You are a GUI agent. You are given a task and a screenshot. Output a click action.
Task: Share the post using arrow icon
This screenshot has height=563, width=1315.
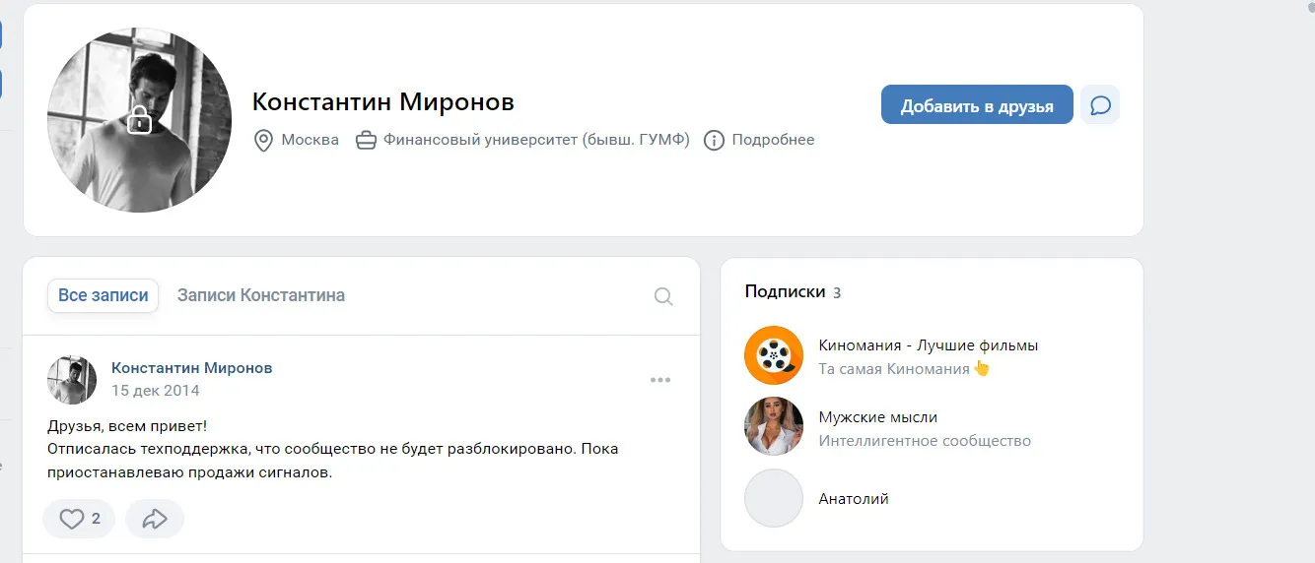pyautogui.click(x=155, y=519)
